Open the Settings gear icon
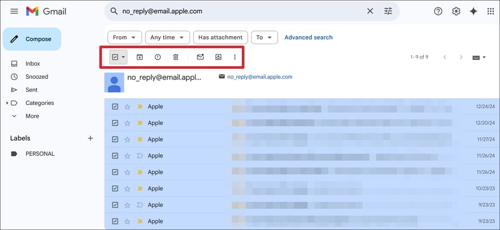500x230 pixels. point(456,11)
